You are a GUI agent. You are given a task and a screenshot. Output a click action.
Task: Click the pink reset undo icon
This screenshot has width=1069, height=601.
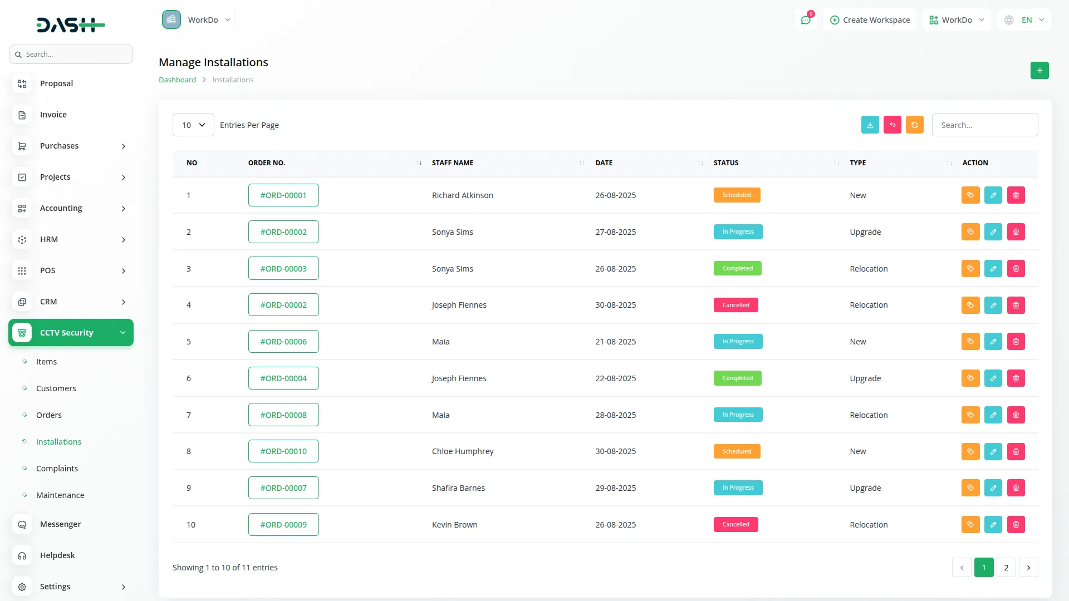point(892,125)
